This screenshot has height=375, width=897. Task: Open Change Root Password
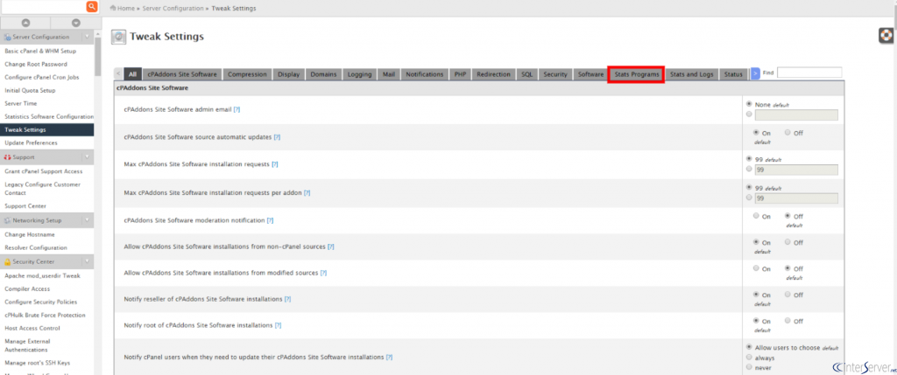(35, 65)
